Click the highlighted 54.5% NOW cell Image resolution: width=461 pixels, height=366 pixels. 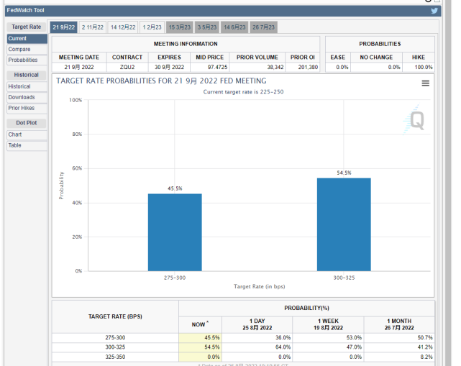(x=200, y=347)
